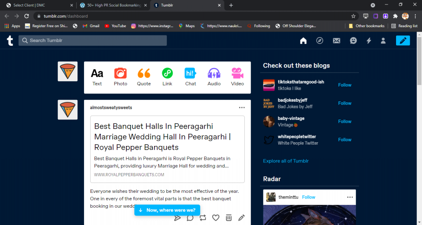Follow baby-vintage blog
Screen dimensions: 422x225
(345, 122)
